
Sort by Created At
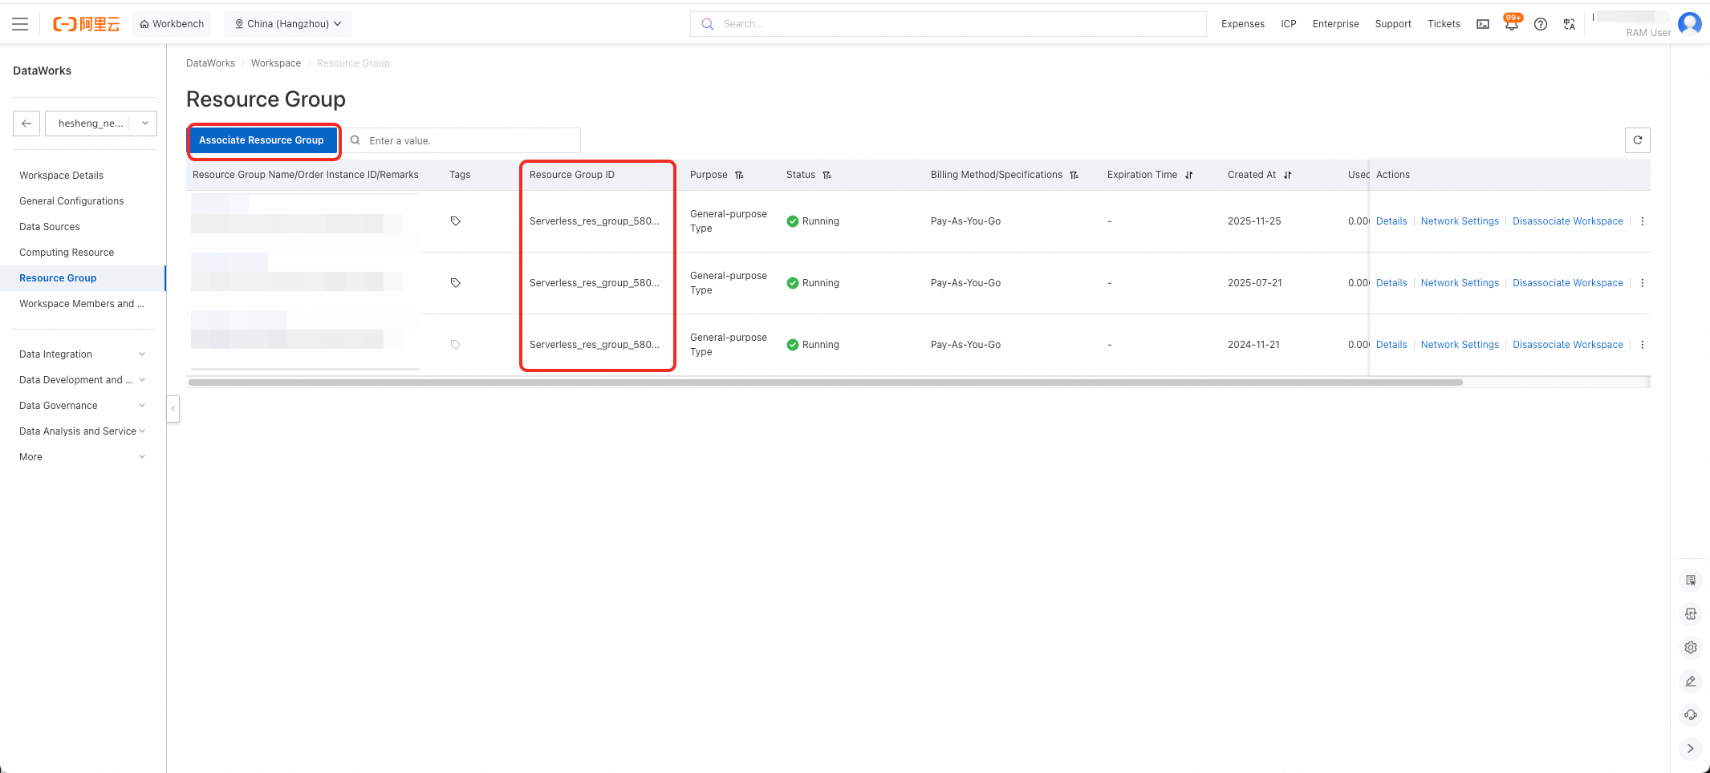click(x=1287, y=175)
